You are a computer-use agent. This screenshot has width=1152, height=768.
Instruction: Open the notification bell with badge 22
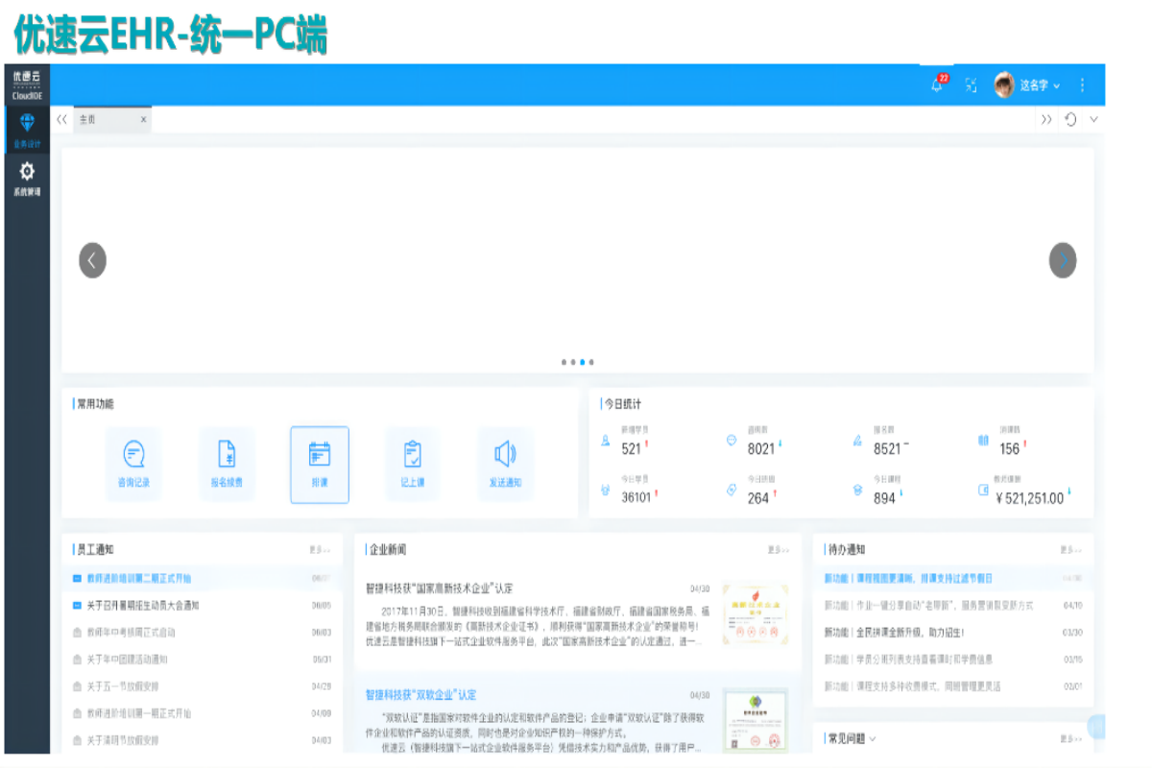(937, 85)
